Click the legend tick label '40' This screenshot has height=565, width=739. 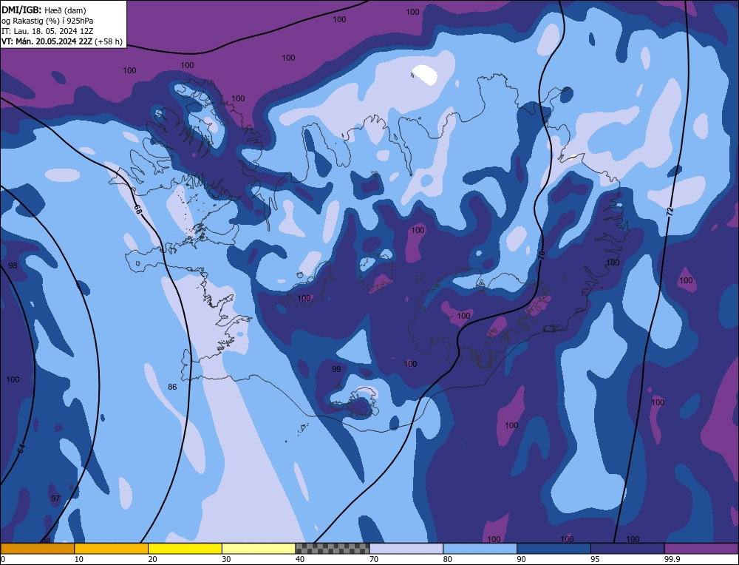[x=300, y=559]
